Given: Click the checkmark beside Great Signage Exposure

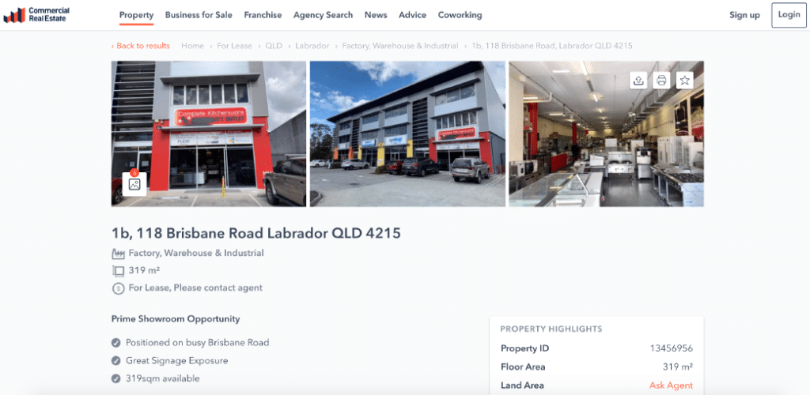Looking at the screenshot, I should tap(116, 360).
